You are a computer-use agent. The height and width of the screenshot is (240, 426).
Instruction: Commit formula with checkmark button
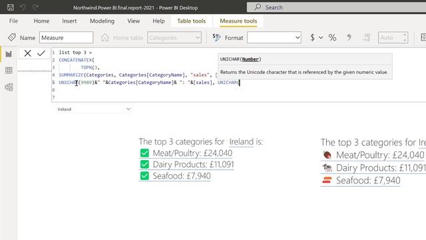[41, 53]
